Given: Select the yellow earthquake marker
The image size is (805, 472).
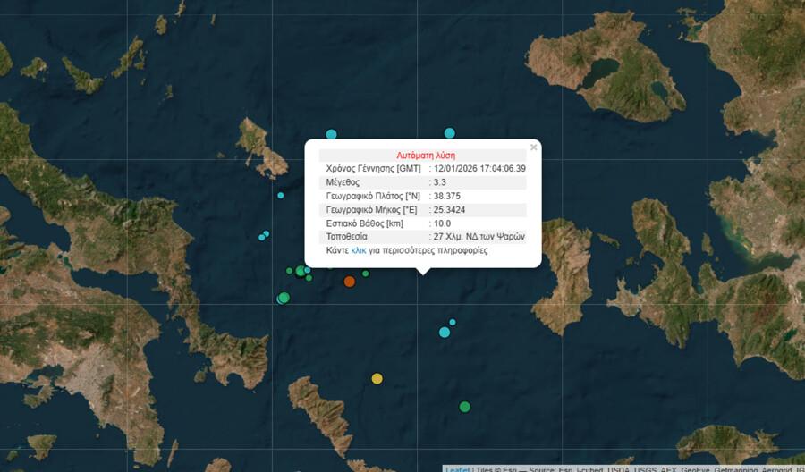Looking at the screenshot, I should (x=377, y=378).
